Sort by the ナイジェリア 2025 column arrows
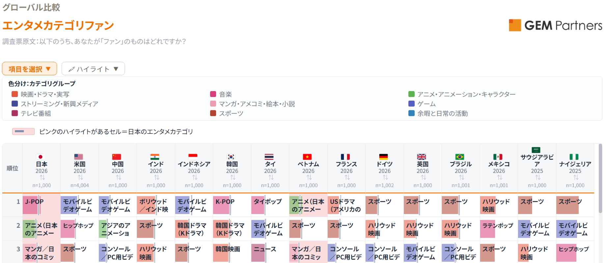 tap(576, 178)
